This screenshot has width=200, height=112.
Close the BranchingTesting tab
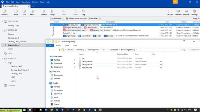coord(29,6)
